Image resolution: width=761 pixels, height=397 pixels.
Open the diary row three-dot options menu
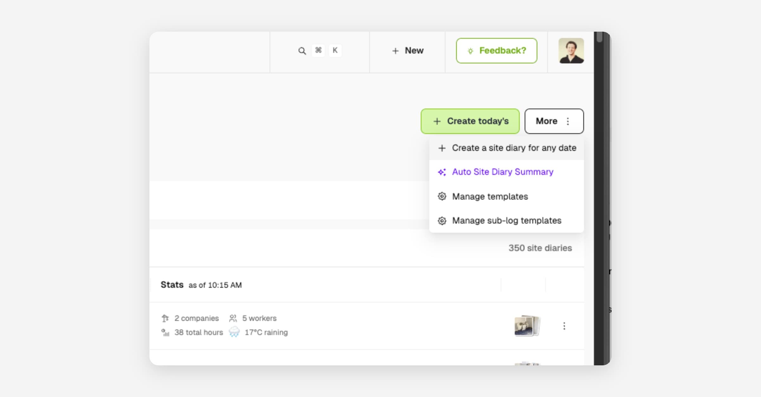(x=564, y=326)
